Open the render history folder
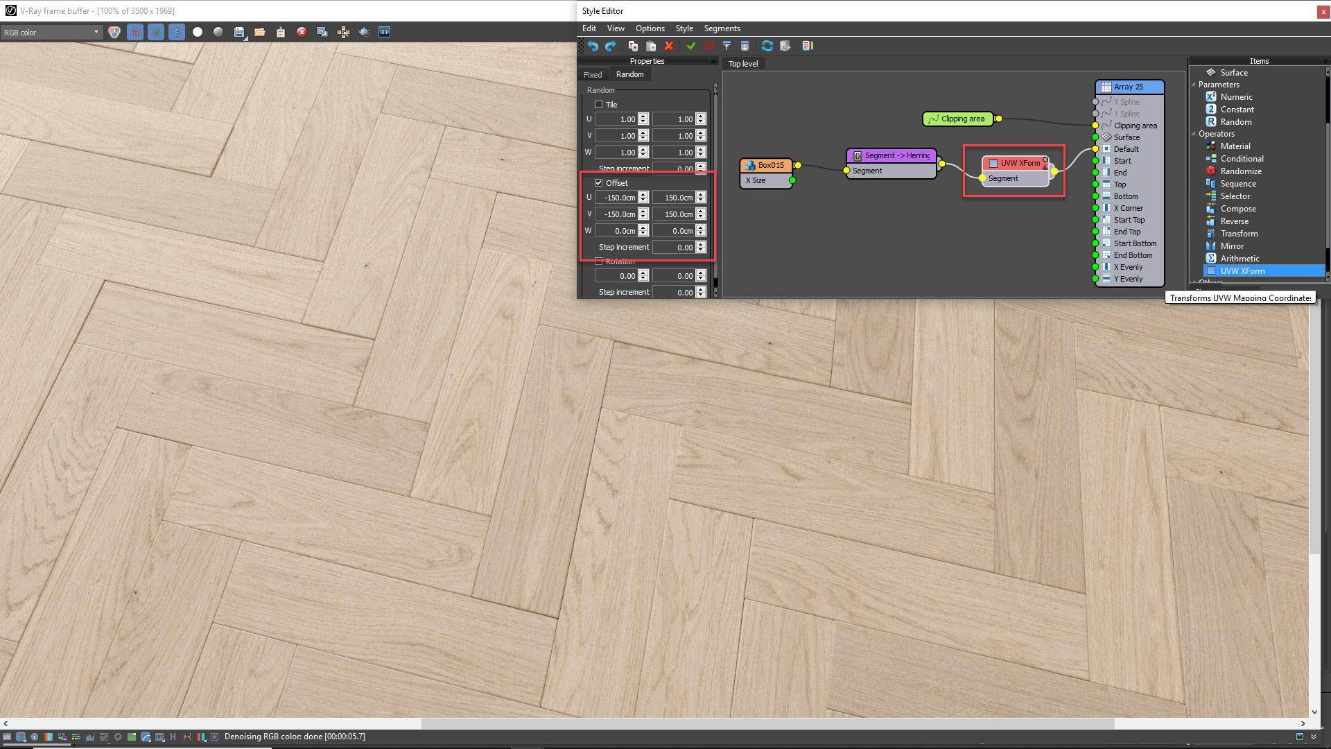The height and width of the screenshot is (749, 1331). point(259,32)
